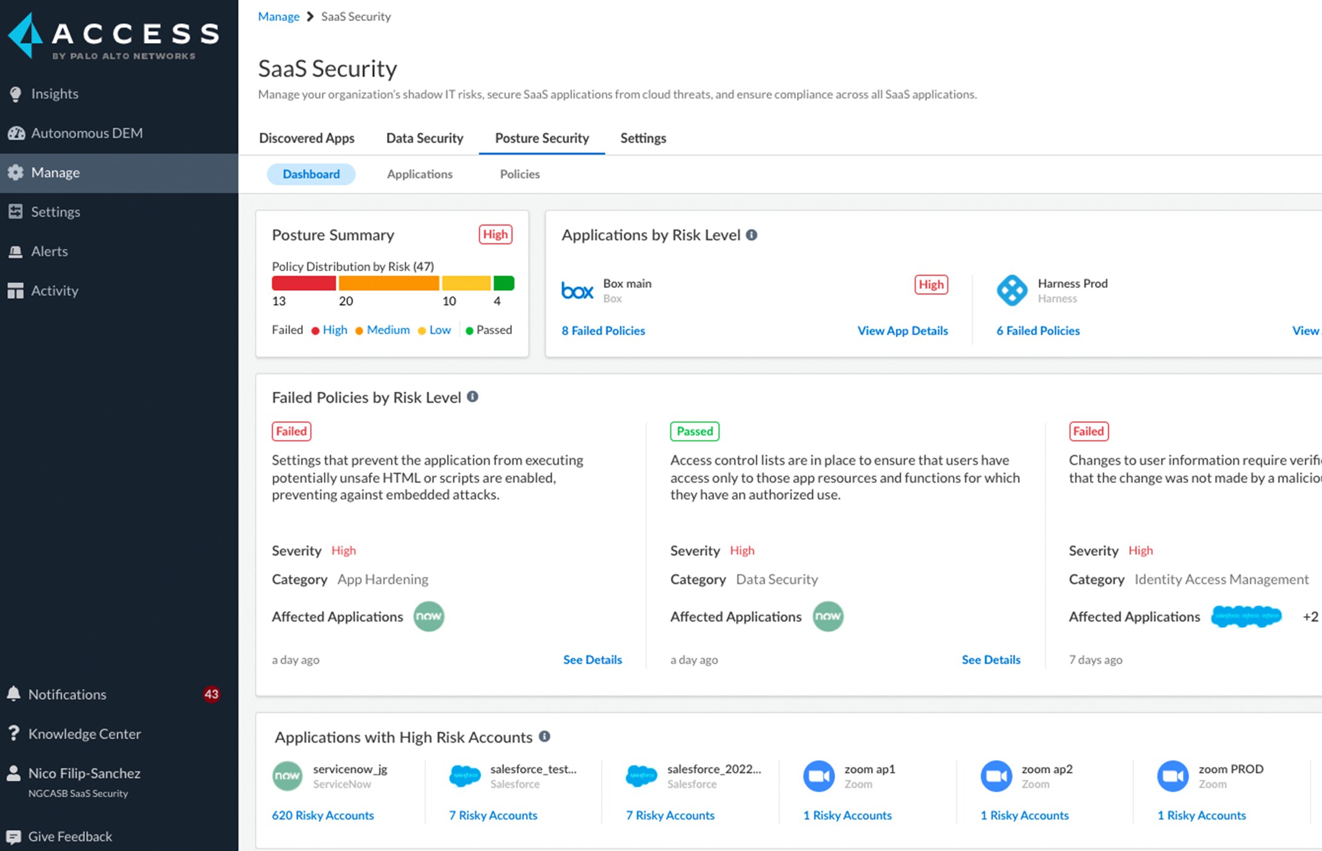Switch to the Discovered Apps tab
Screen dimensions: 1322x851
307,138
